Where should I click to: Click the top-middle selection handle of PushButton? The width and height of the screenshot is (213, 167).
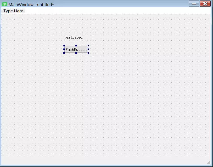(76, 46)
